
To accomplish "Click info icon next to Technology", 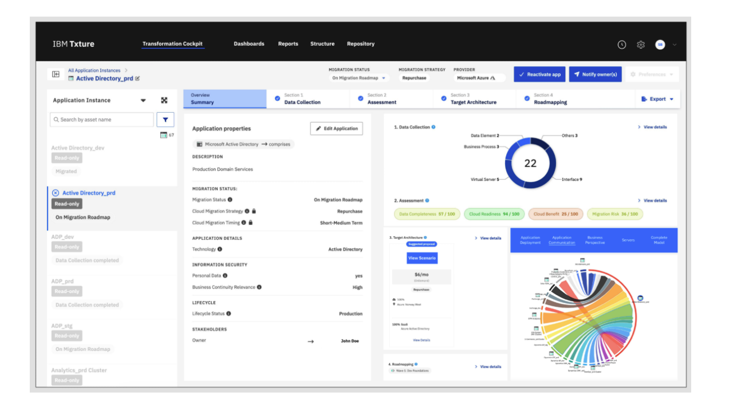I will pos(220,249).
